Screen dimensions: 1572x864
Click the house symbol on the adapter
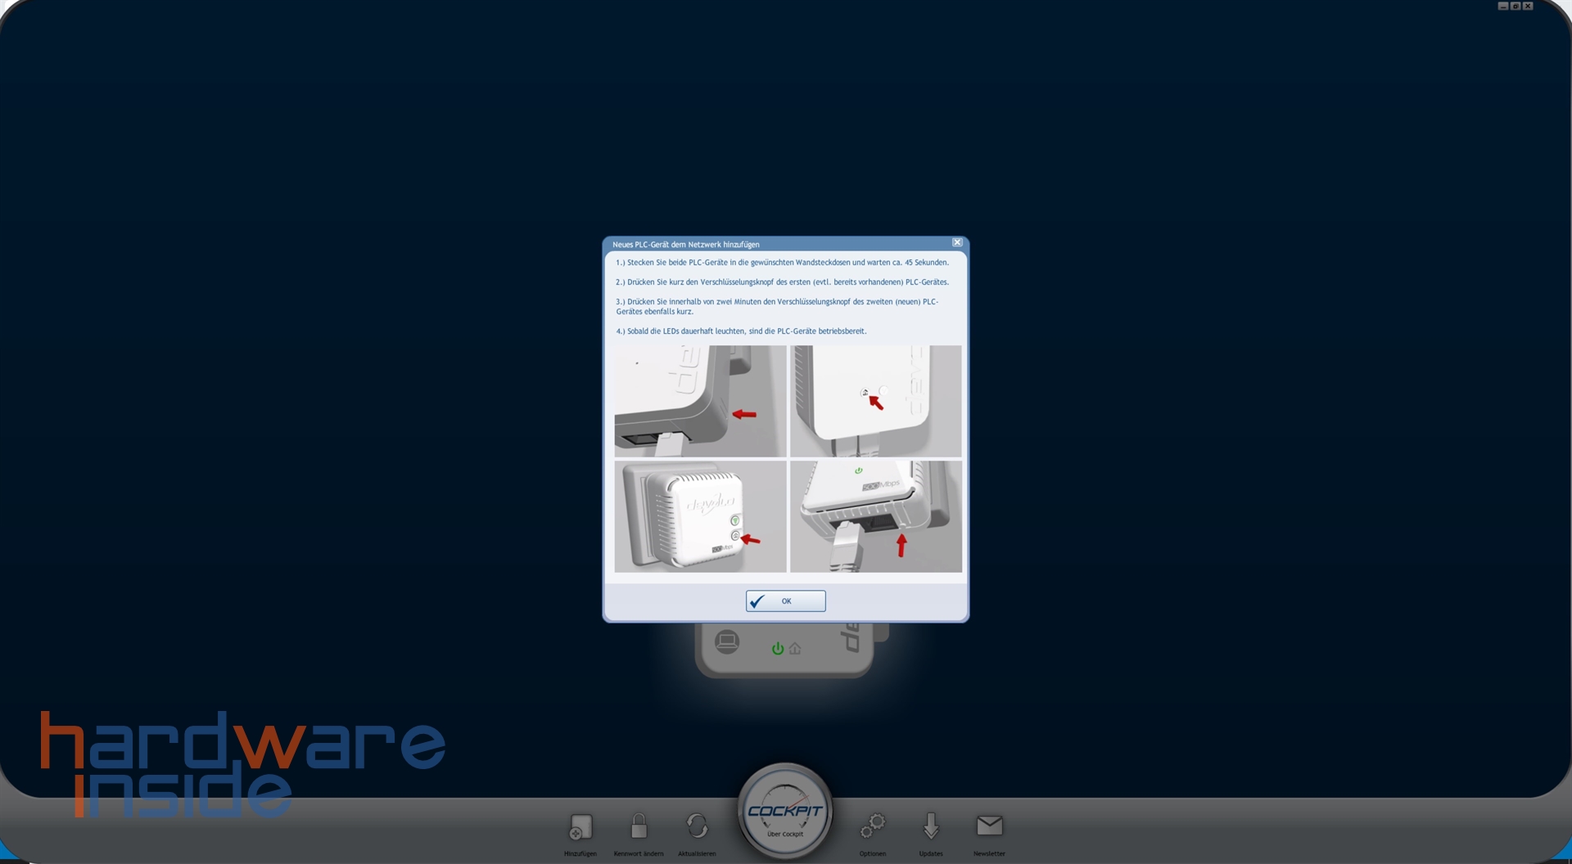795,649
